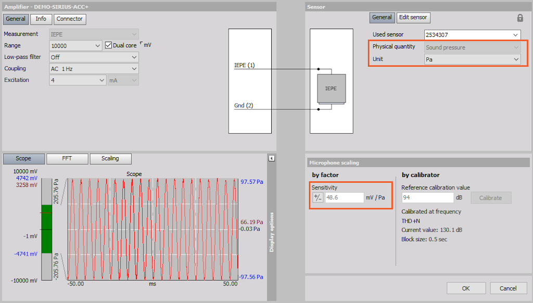
Task: Click the sensor lock icon
Action: tap(520, 18)
